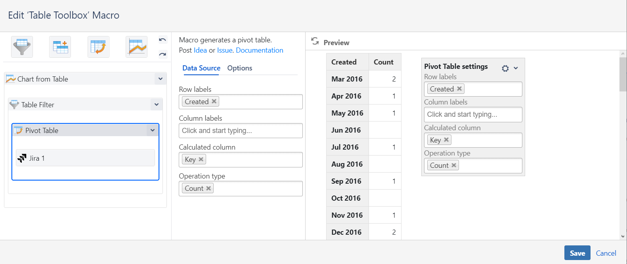Click the redo arrow icon
Image resolution: width=627 pixels, height=264 pixels.
tap(162, 54)
